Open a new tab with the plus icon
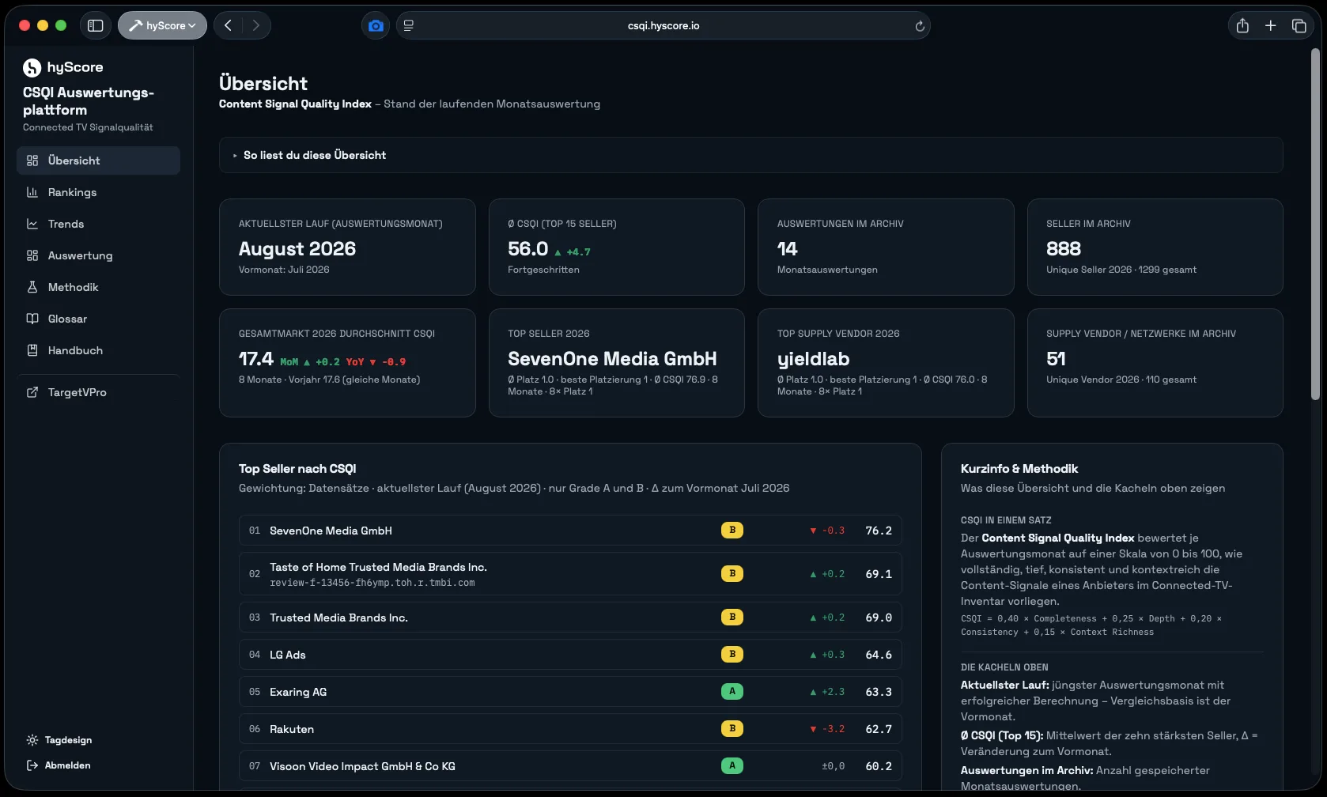 point(1271,25)
